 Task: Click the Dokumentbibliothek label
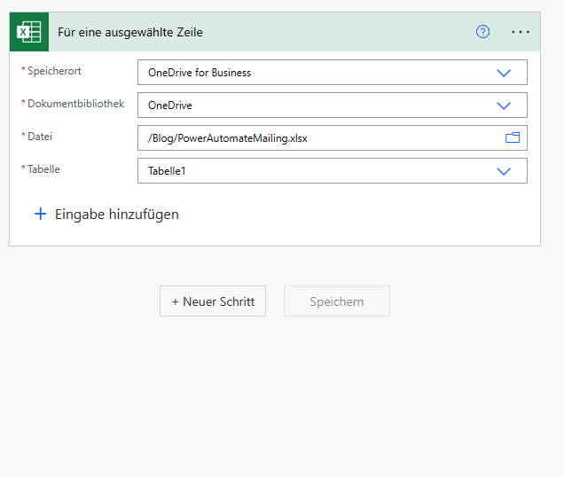[76, 104]
